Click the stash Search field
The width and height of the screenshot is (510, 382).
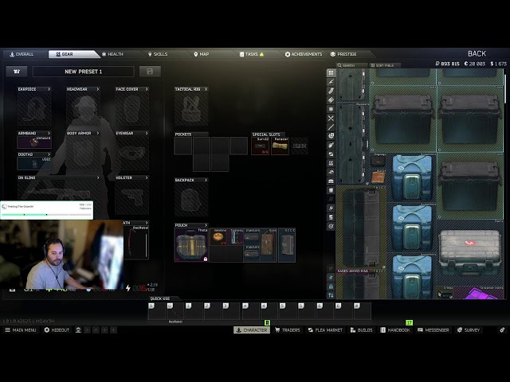pyautogui.click(x=352, y=65)
